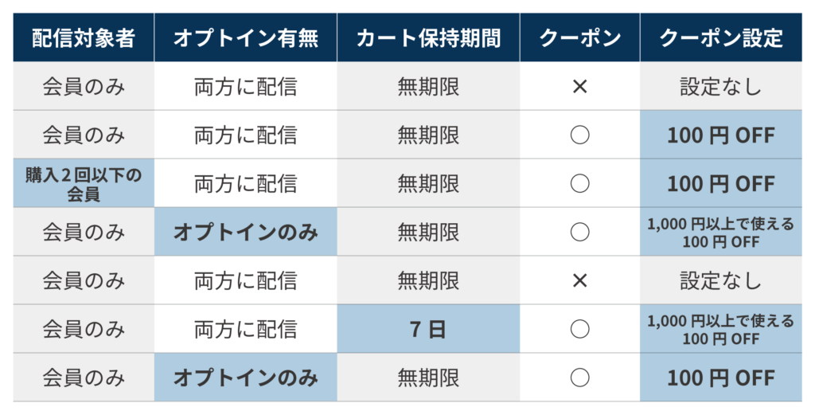Click the ○ mark in the second data row
The width and height of the screenshot is (815, 415).
coord(579,135)
